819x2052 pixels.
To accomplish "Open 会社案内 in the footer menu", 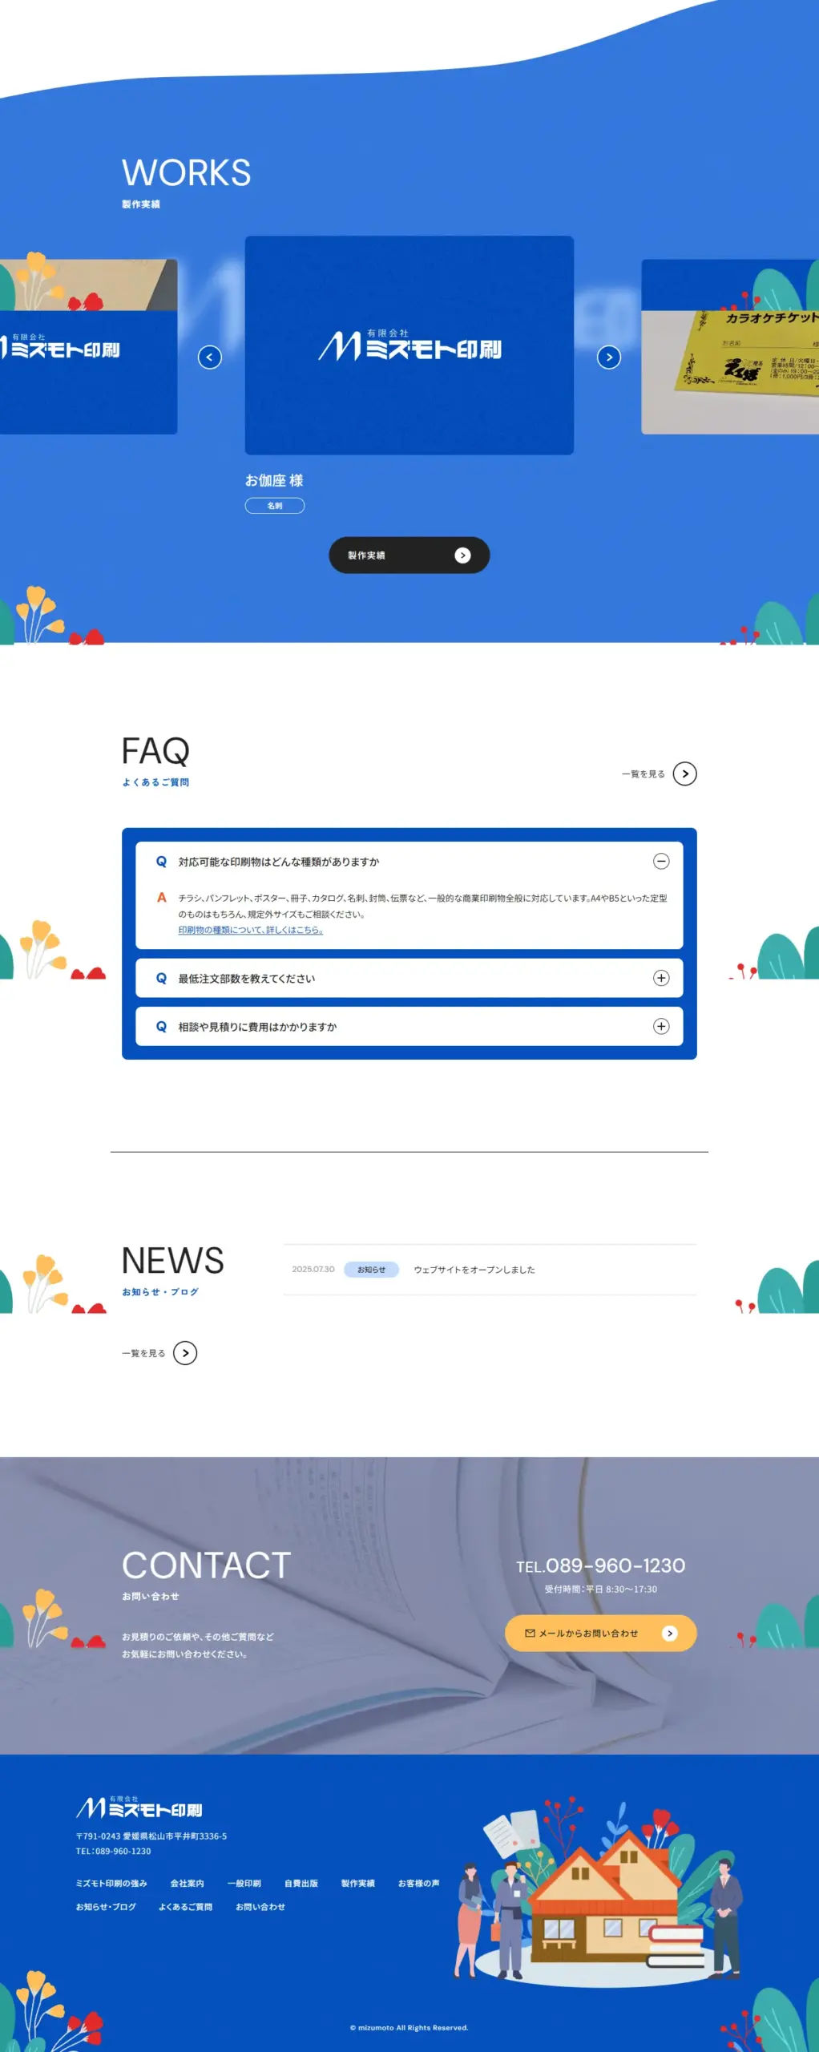I will point(187,1883).
